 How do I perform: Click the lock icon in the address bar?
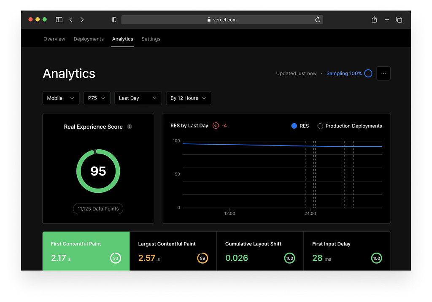click(209, 19)
